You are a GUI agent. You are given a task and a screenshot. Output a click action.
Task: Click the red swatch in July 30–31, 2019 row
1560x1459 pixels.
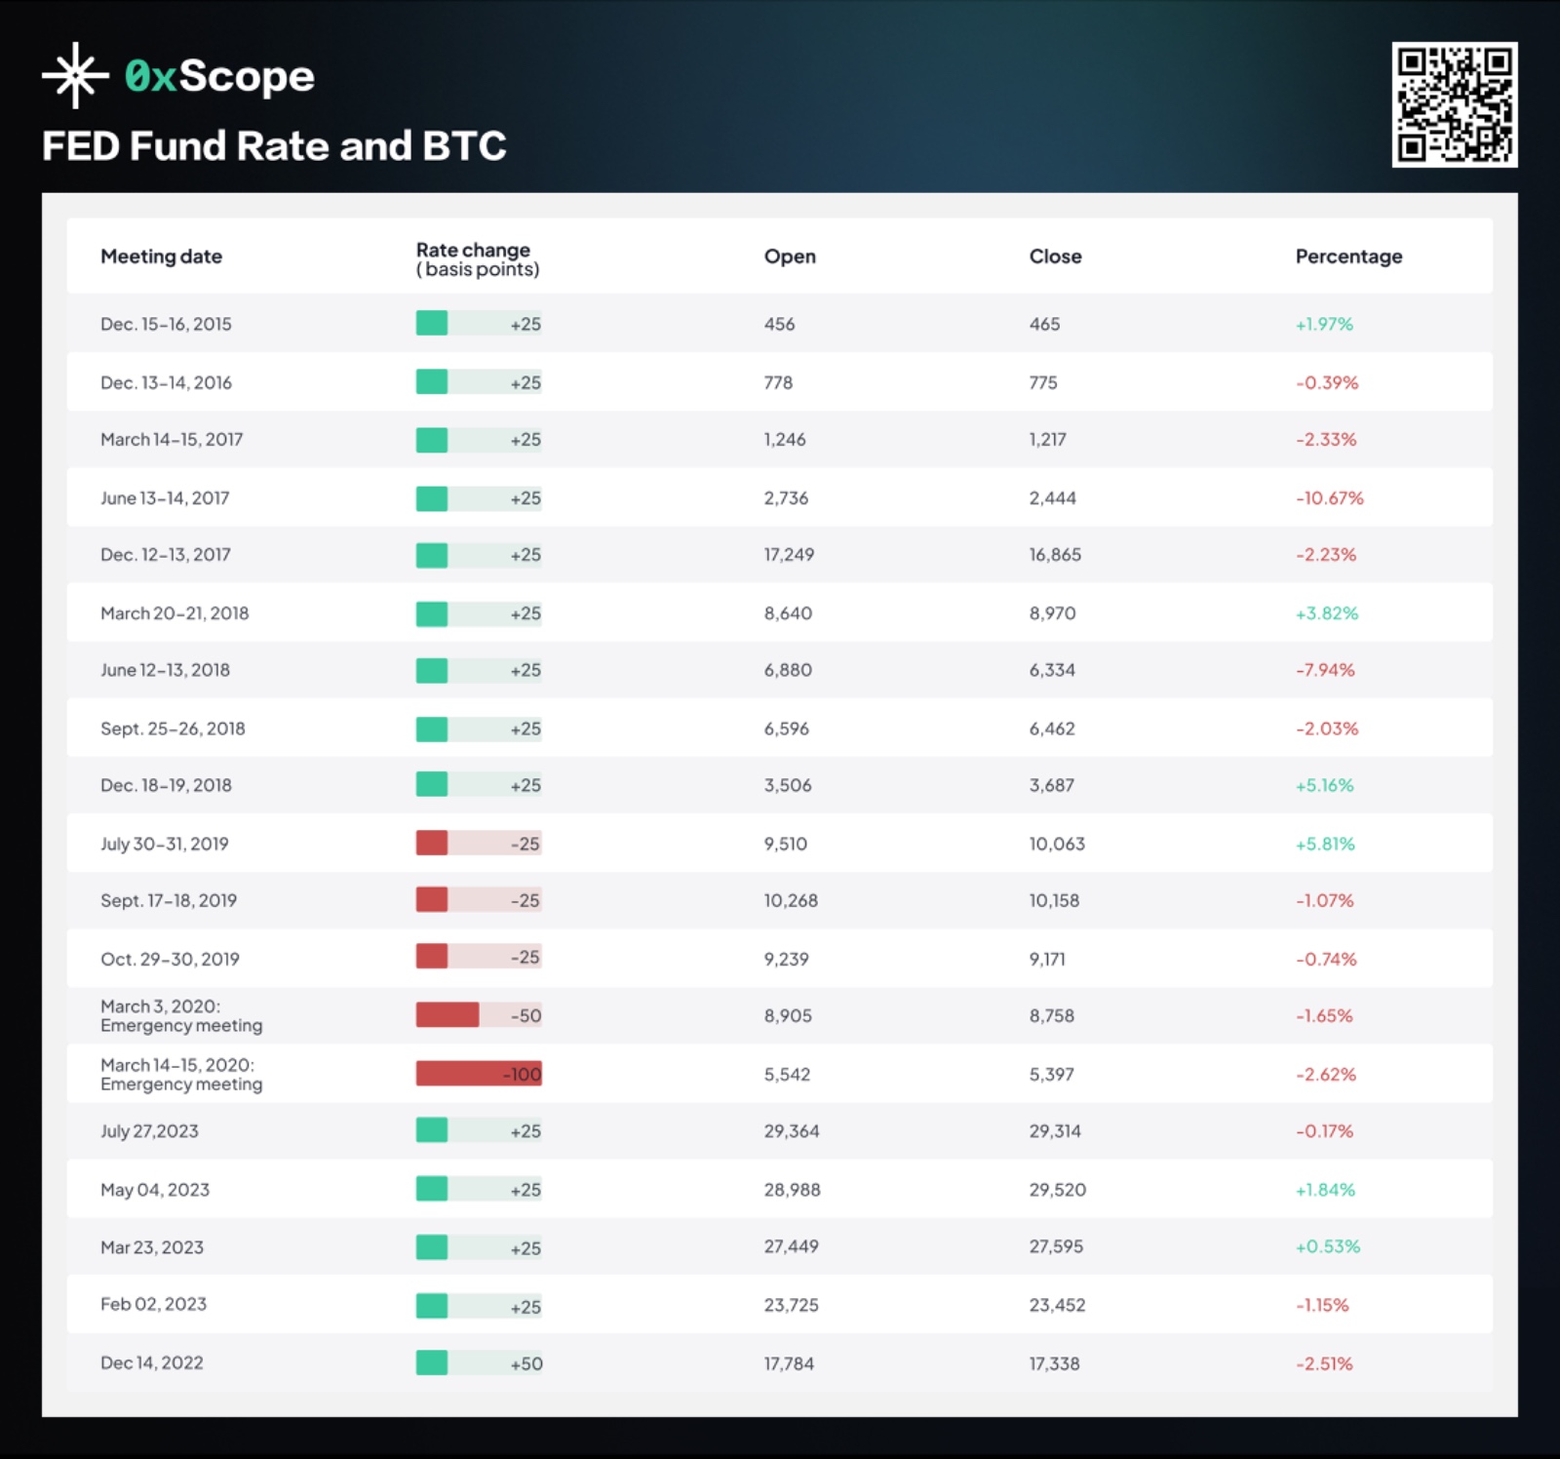[432, 844]
